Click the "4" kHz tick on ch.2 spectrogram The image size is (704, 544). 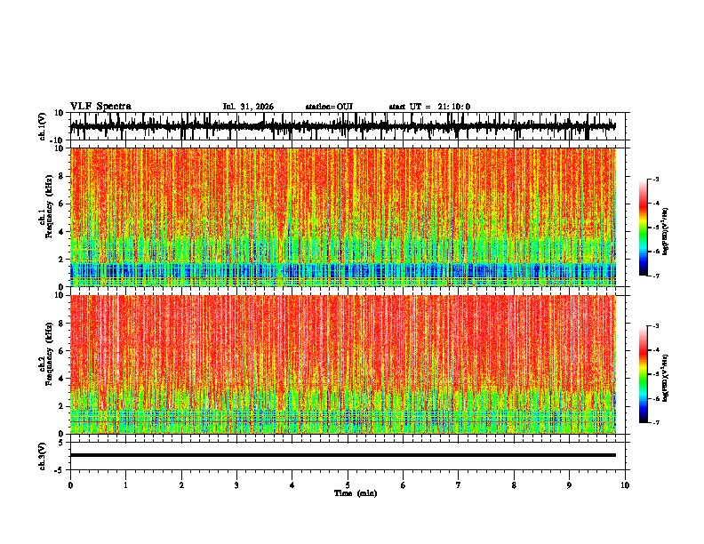(62, 379)
